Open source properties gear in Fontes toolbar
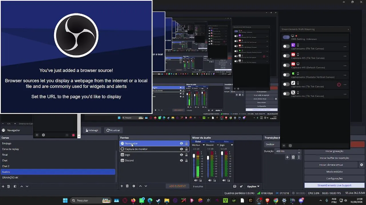 coord(134,186)
